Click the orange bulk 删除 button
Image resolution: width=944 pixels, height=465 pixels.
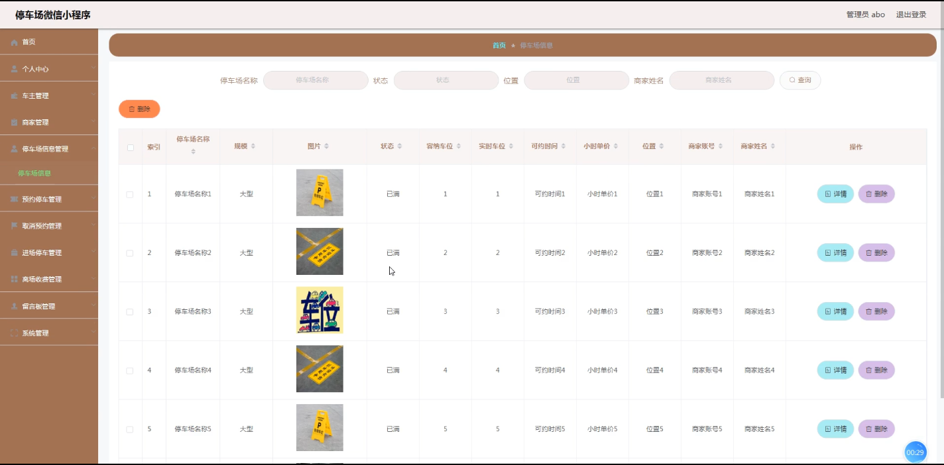139,109
